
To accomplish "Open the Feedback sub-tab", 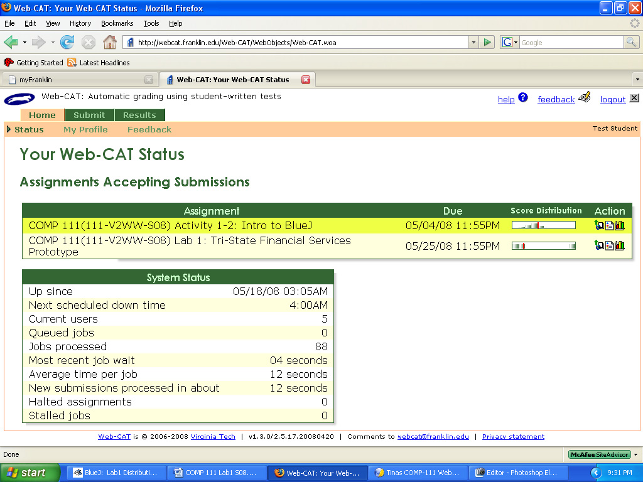I will point(149,129).
